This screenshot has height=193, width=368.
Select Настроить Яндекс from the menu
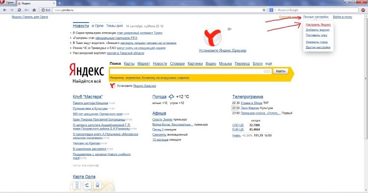(x=318, y=24)
